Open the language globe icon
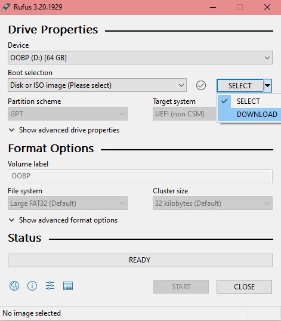281x321 pixels. pyautogui.click(x=14, y=286)
